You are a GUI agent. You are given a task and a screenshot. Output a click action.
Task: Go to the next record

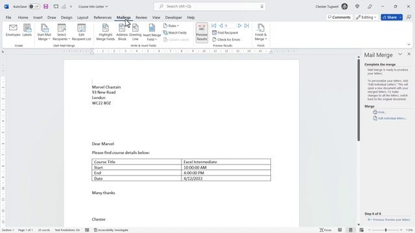tap(239, 26)
